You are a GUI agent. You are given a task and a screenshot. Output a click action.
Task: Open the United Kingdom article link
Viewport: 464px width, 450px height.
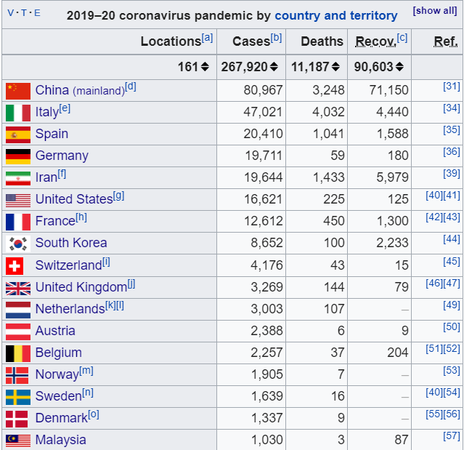pos(81,287)
